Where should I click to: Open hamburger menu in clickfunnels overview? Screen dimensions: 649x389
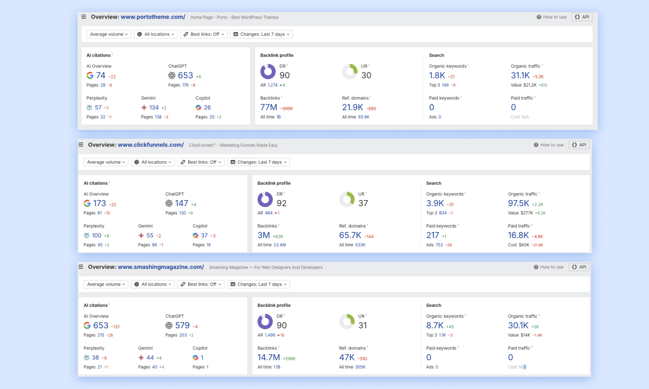tap(81, 145)
